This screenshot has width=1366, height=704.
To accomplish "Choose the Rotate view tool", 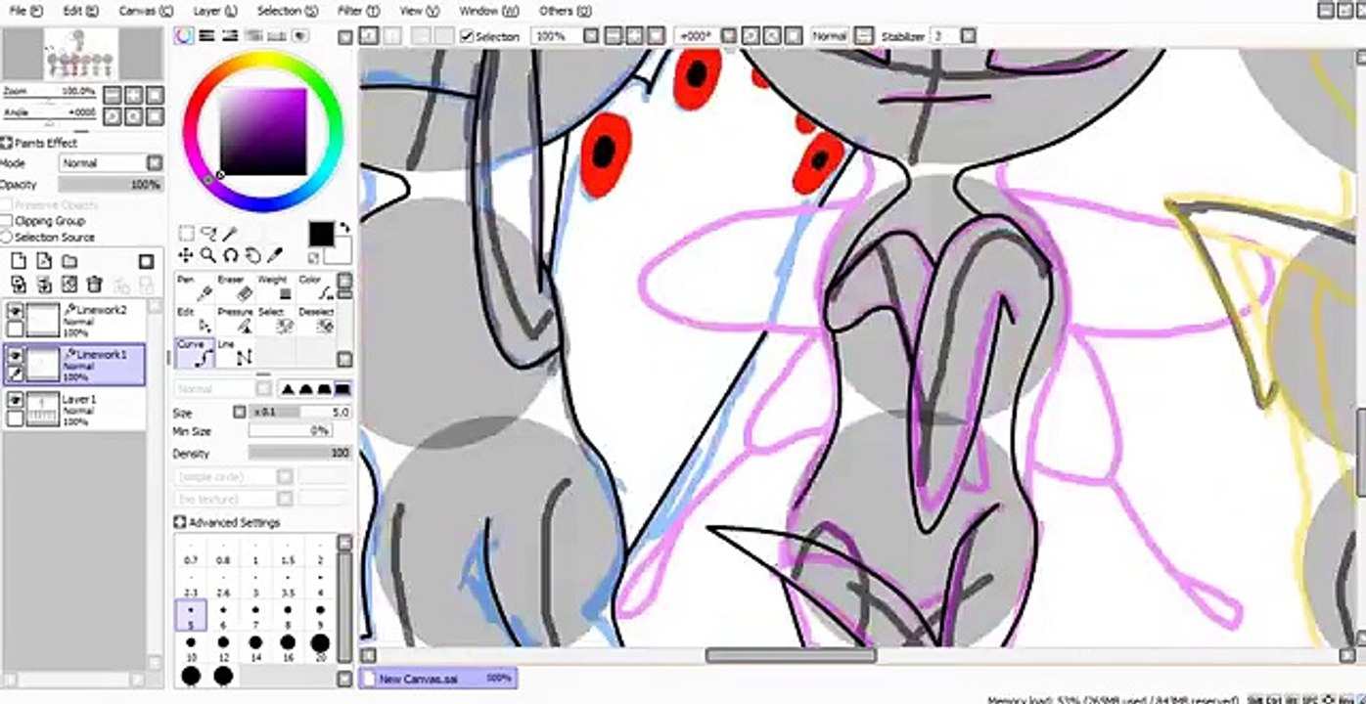I will [230, 255].
